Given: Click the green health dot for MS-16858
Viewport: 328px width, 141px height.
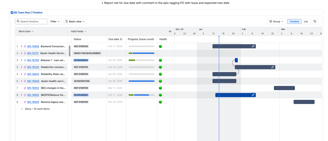Looking at the screenshot, I should point(161,102).
